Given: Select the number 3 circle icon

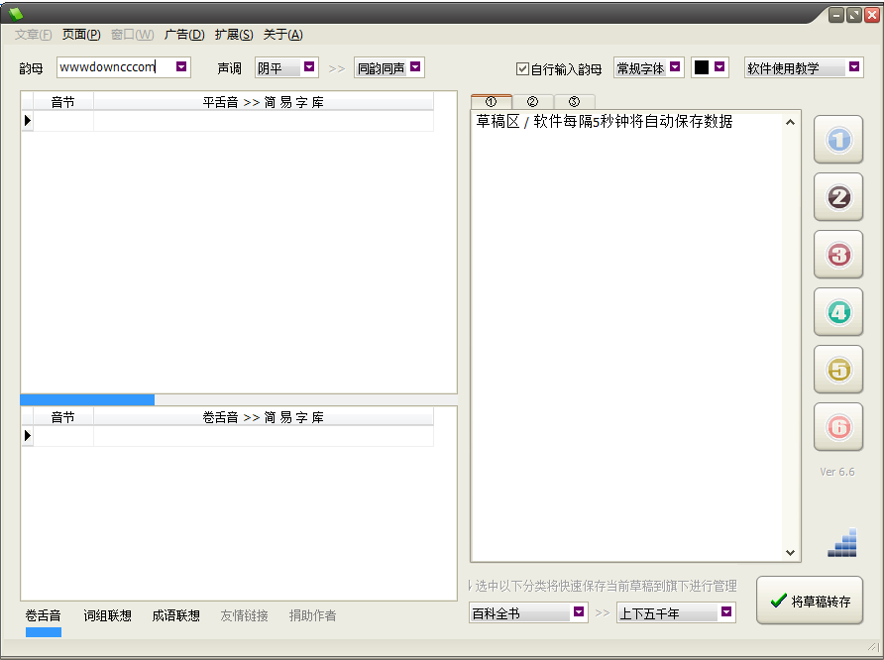Looking at the screenshot, I should [837, 255].
